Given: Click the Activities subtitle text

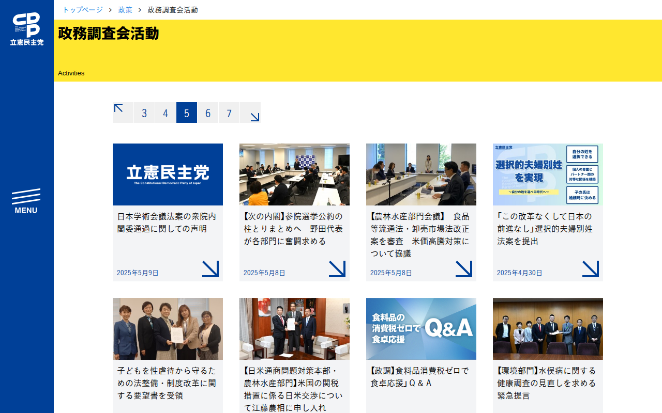Looking at the screenshot, I should pyautogui.click(x=71, y=73).
